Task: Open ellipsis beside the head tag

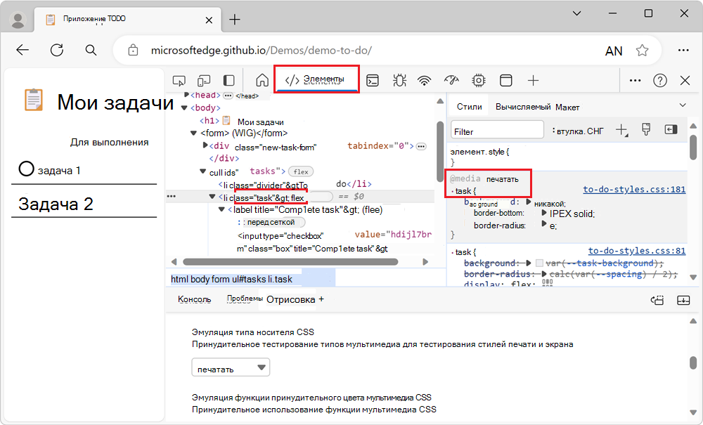Action: click(x=228, y=96)
